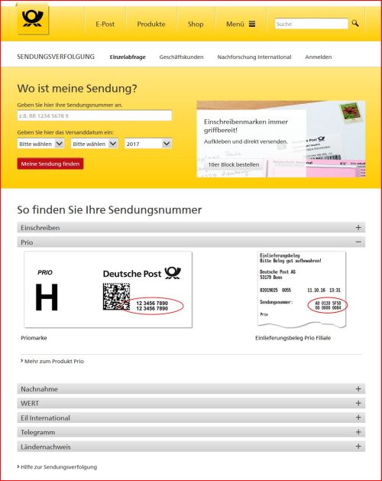
Task: Collapse the Prio section via minus icon
Action: (358, 242)
